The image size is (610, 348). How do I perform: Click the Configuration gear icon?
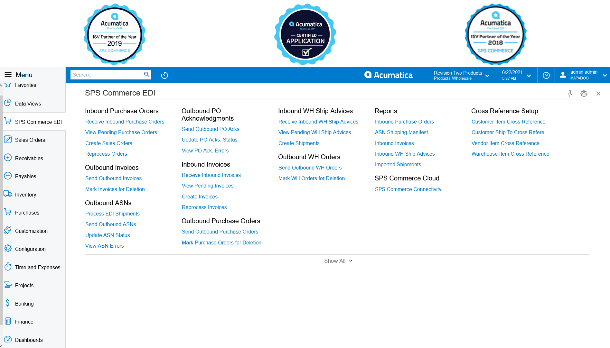tap(8, 249)
